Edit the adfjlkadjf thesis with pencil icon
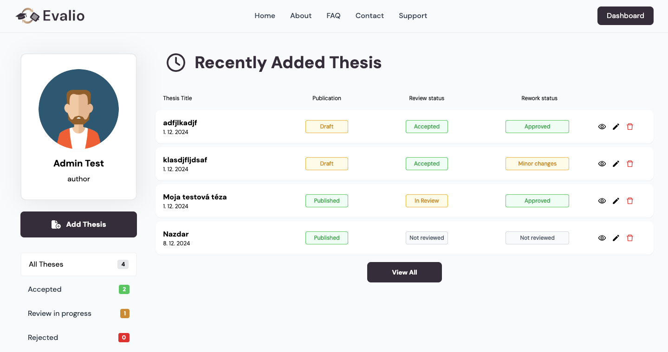Viewport: 668px width, 352px height. pos(616,127)
